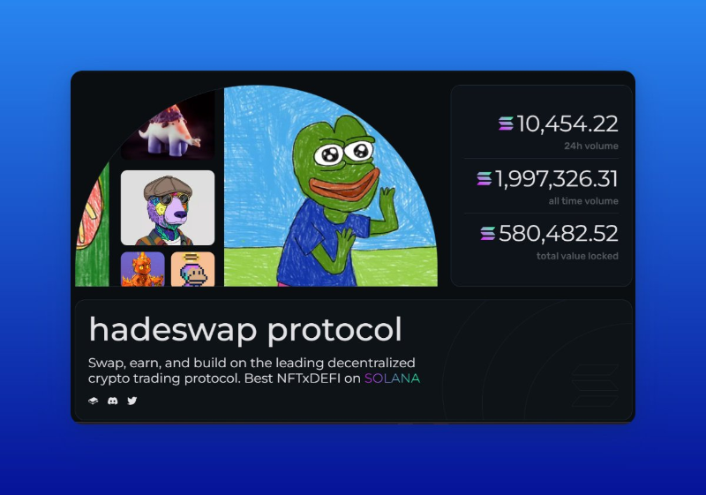
Task: Click Solana icon beside 10,454.22
Action: [x=506, y=124]
